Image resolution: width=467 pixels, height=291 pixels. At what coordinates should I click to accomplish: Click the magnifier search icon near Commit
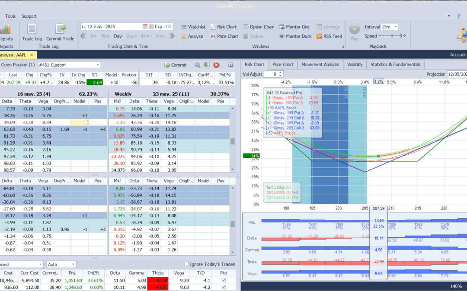(197, 65)
